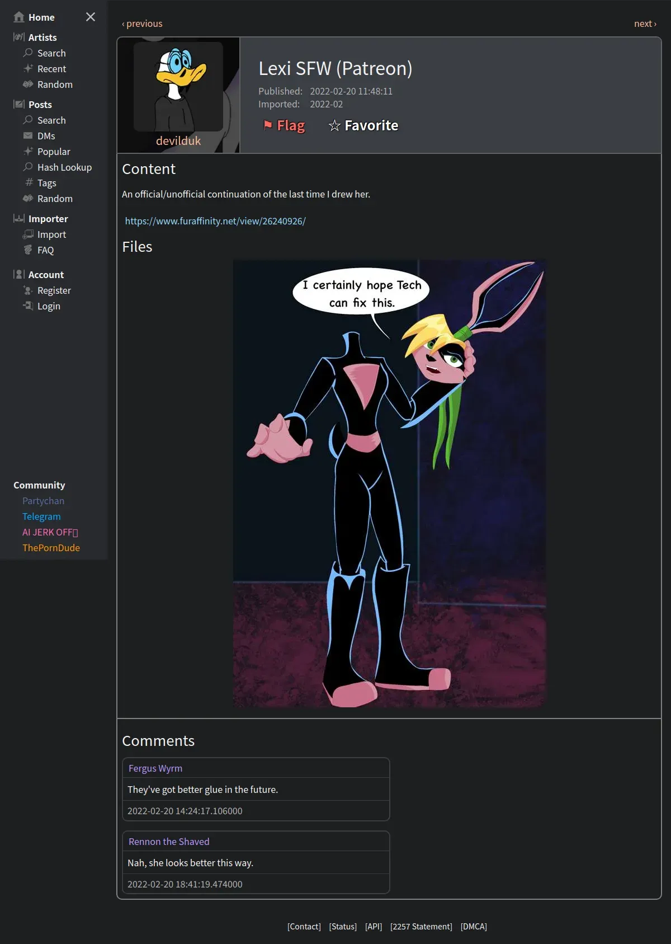The width and height of the screenshot is (671, 944).
Task: Click the Importer section icon
Action: click(19, 219)
